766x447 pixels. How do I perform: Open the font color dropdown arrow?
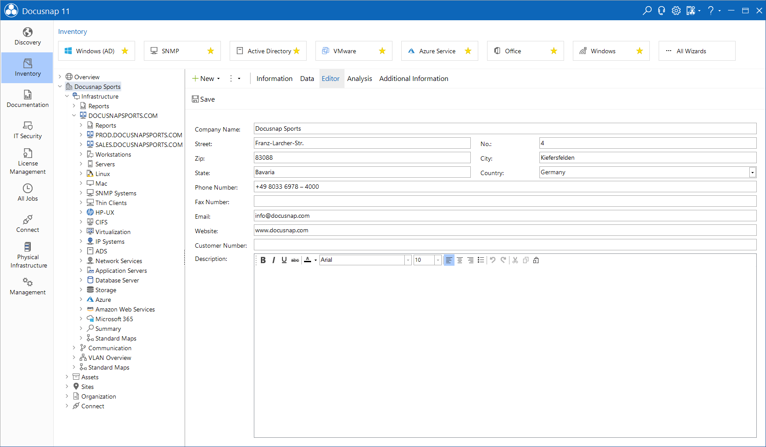315,260
